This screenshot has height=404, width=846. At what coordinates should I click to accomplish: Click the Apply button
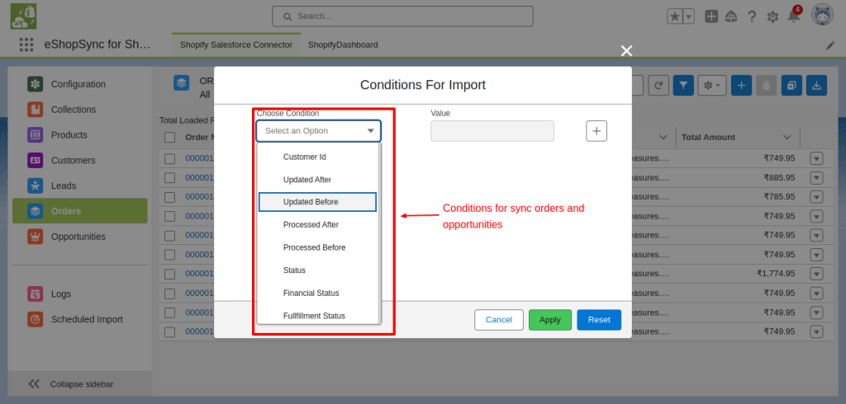coord(550,320)
